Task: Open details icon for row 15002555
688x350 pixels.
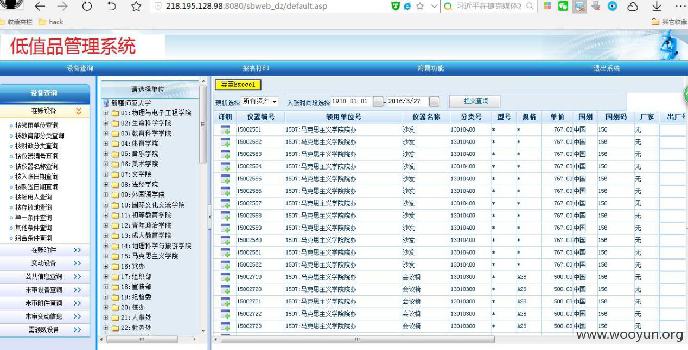Action: pos(225,179)
